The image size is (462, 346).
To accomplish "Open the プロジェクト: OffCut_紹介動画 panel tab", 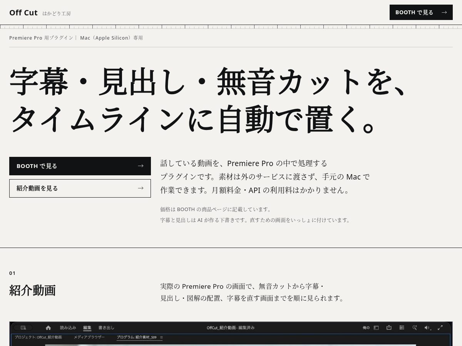I will 38,337.
